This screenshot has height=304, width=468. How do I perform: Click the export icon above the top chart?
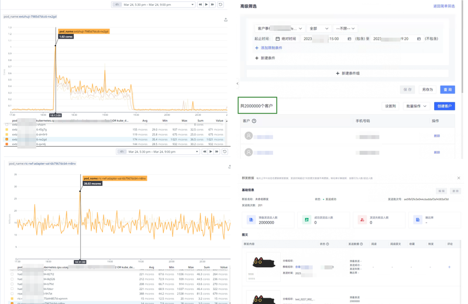[x=226, y=19]
